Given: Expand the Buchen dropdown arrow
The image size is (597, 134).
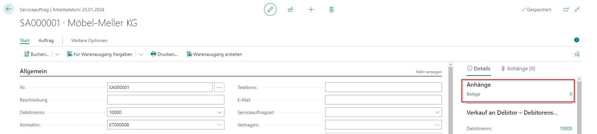Looking at the screenshot, I should pyautogui.click(x=57, y=55).
